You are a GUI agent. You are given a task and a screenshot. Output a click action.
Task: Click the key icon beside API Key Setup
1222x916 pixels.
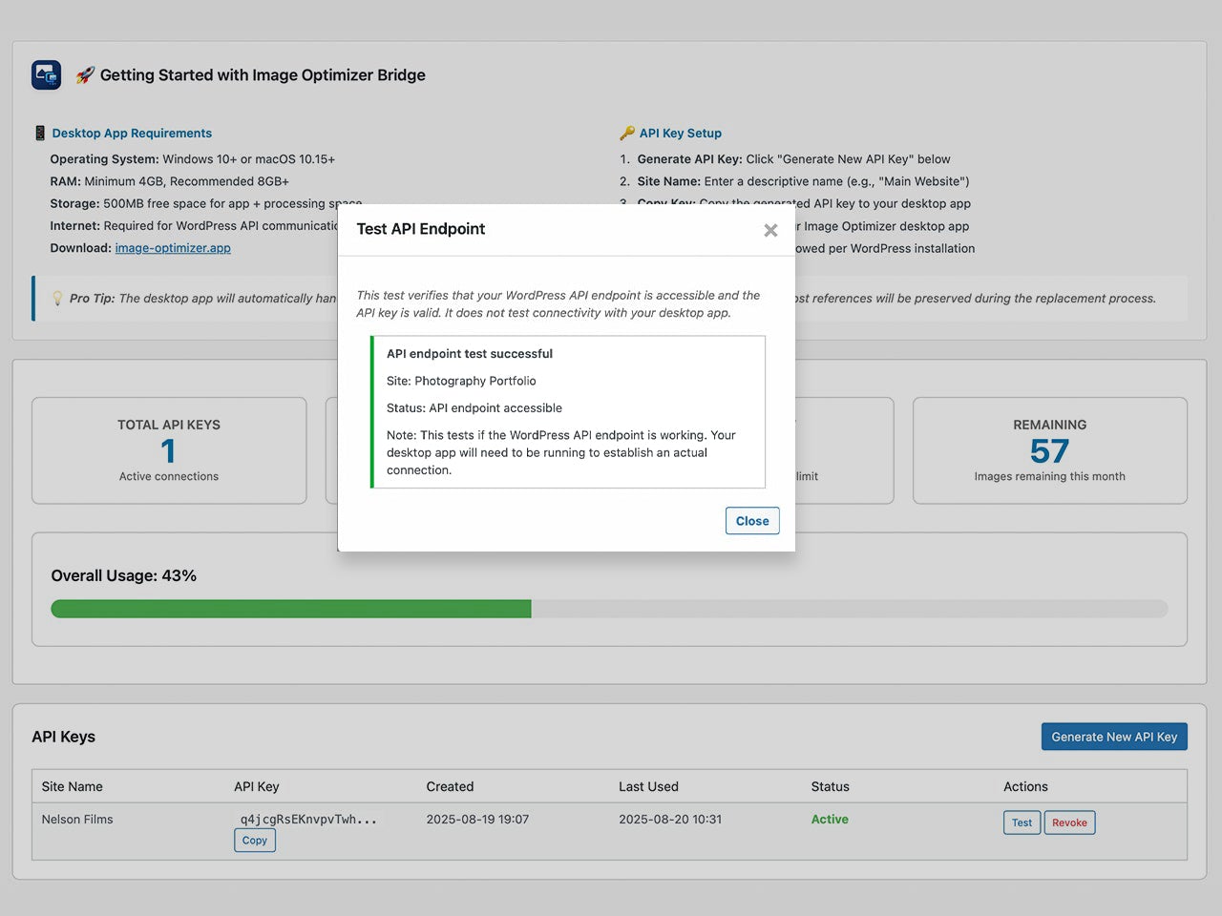[x=627, y=133]
